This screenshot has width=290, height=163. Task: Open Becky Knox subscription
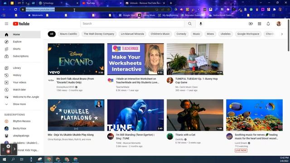pos(20,129)
